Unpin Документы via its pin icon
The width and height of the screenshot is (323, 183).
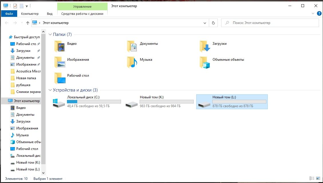[38, 58]
